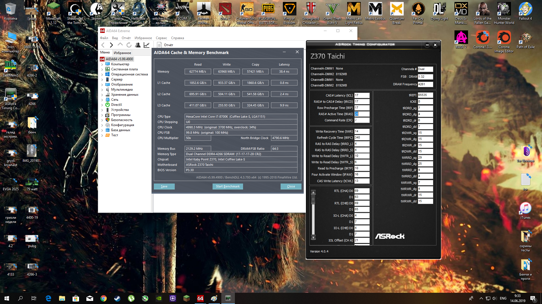Click the Save button in the benchmark window
Image resolution: width=542 pixels, height=304 pixels.
pyautogui.click(x=164, y=186)
